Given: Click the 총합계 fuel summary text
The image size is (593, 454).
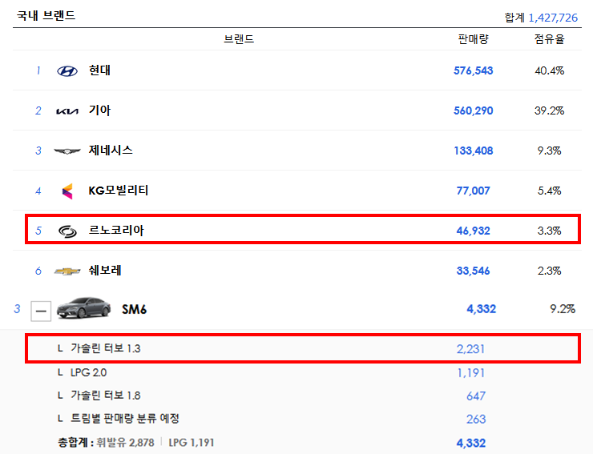Looking at the screenshot, I should pos(136,443).
